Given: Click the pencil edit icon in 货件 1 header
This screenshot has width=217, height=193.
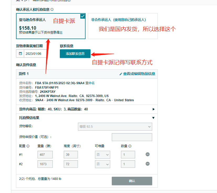Looking at the screenshot, I should [121, 74].
